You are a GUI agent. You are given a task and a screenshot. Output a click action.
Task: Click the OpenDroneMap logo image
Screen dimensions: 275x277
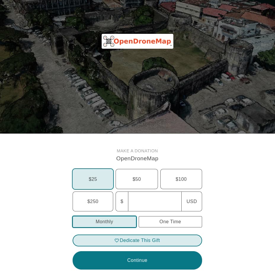(137, 41)
